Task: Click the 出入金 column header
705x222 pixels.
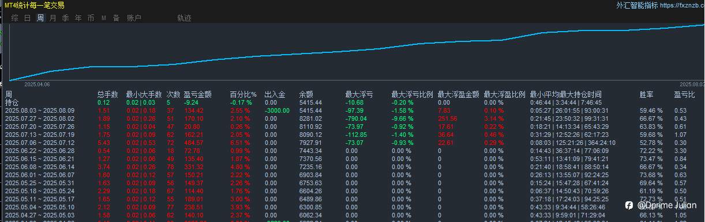Action: point(275,94)
